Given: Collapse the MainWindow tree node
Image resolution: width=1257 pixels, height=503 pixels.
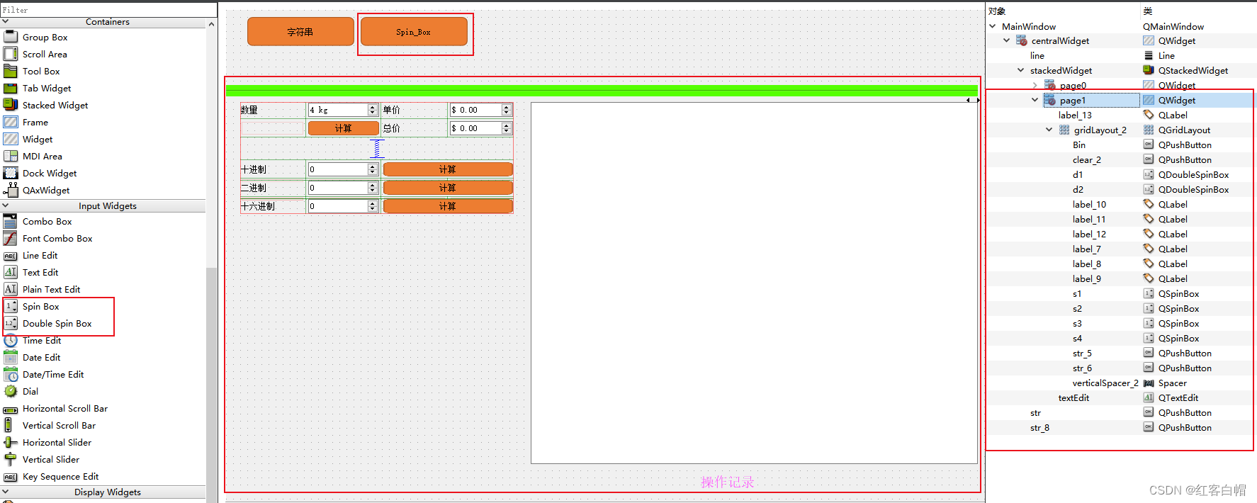Looking at the screenshot, I should point(993,26).
